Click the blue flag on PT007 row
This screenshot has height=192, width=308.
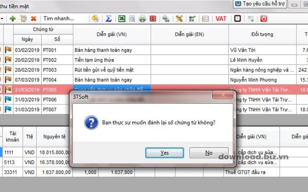click(8, 109)
